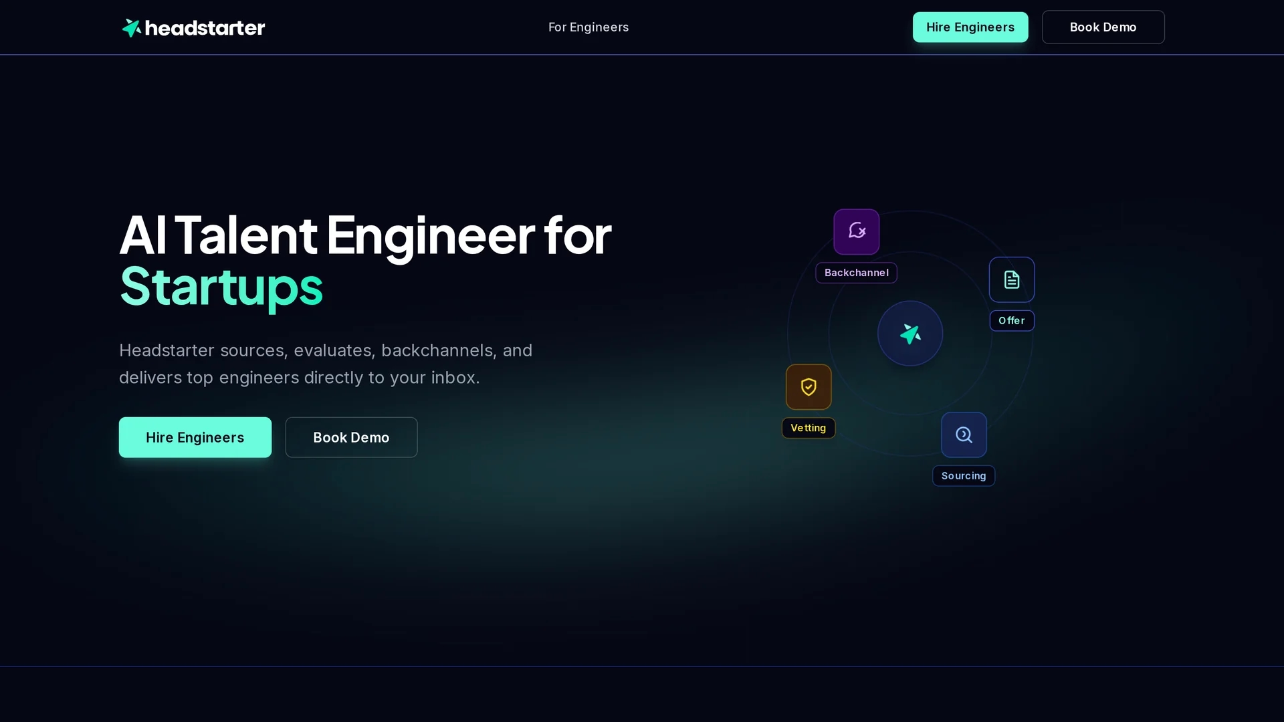Screen dimensions: 1284x722
Task: Click Book Demo in the top navbar
Action: 1103,27
